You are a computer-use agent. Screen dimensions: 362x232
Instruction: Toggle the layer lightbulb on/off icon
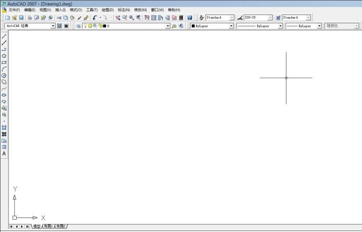[85, 26]
